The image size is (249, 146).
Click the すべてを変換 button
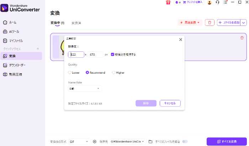[x=227, y=142]
